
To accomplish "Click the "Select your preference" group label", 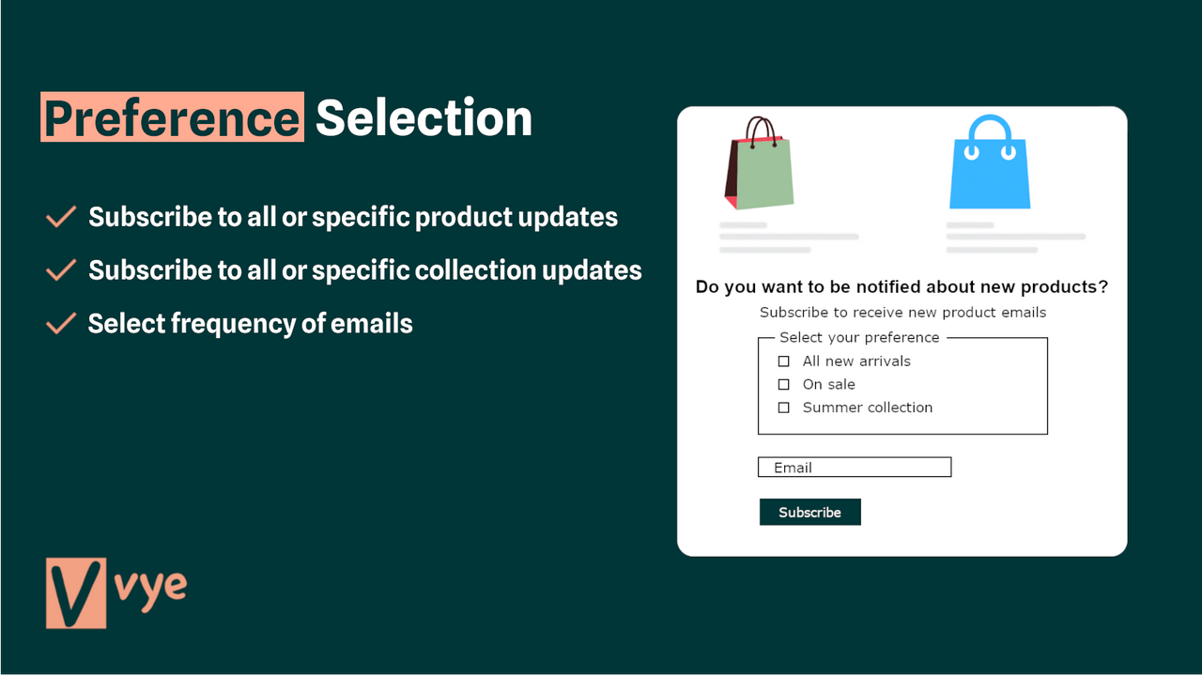I will (859, 337).
